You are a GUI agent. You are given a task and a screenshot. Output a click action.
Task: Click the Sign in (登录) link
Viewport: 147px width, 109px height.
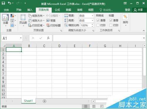[128, 10]
